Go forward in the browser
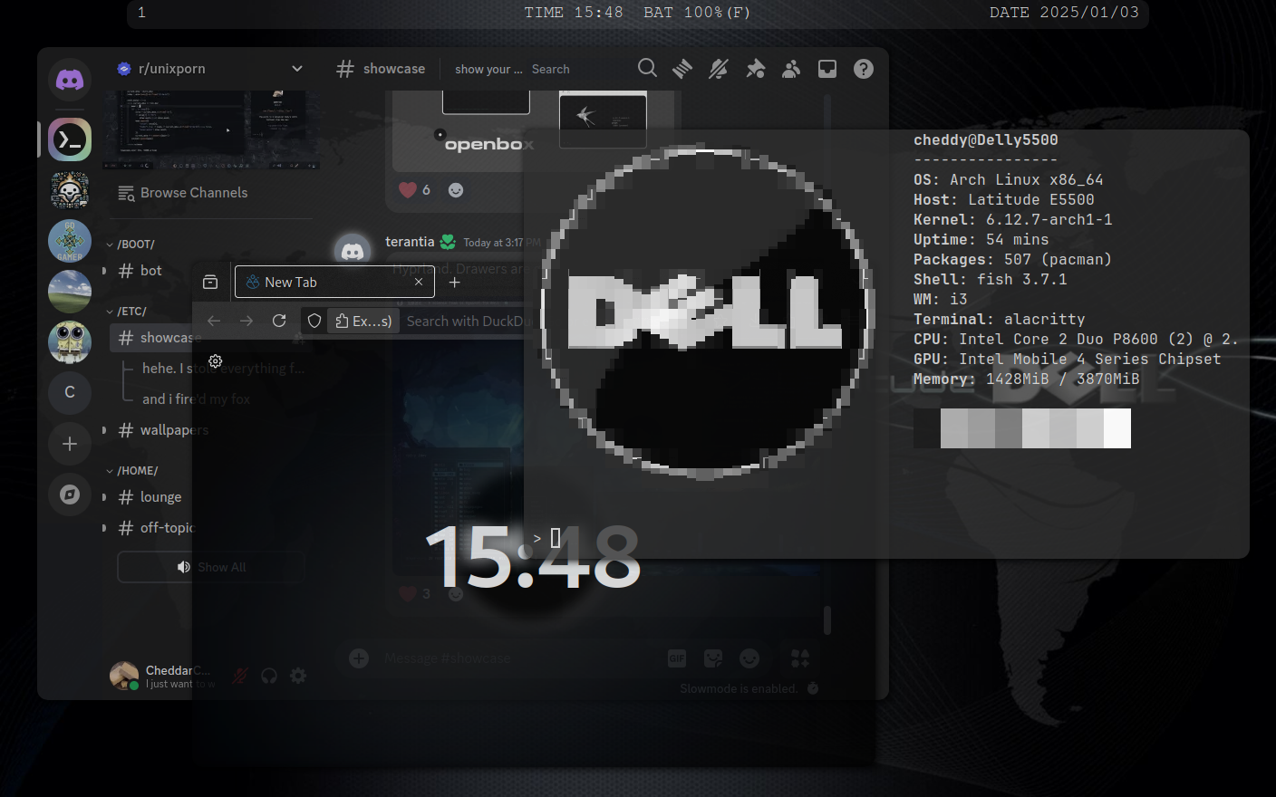This screenshot has width=1276, height=797. pyautogui.click(x=246, y=321)
